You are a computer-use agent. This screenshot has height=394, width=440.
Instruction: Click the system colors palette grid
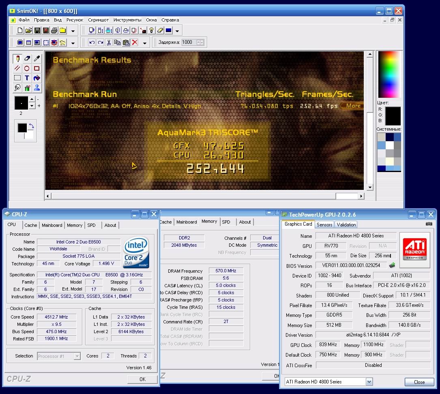click(x=389, y=152)
